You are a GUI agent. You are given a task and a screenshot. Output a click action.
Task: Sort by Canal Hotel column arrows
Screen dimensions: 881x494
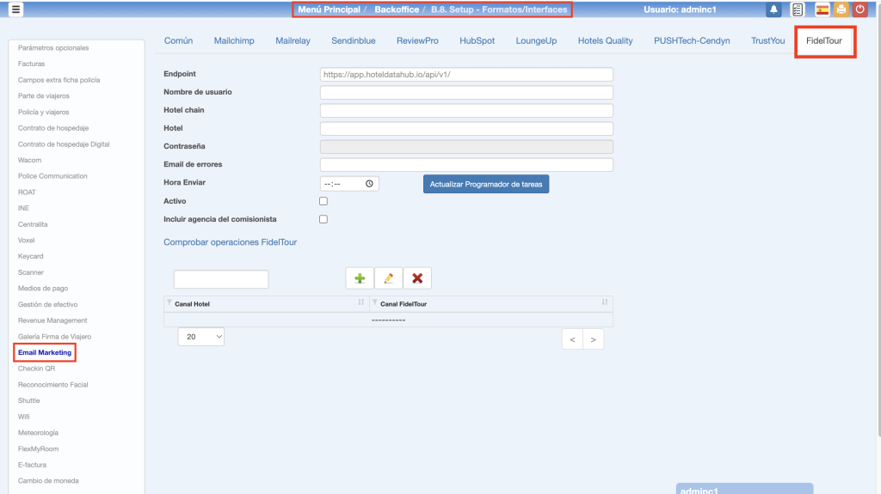[x=361, y=302]
